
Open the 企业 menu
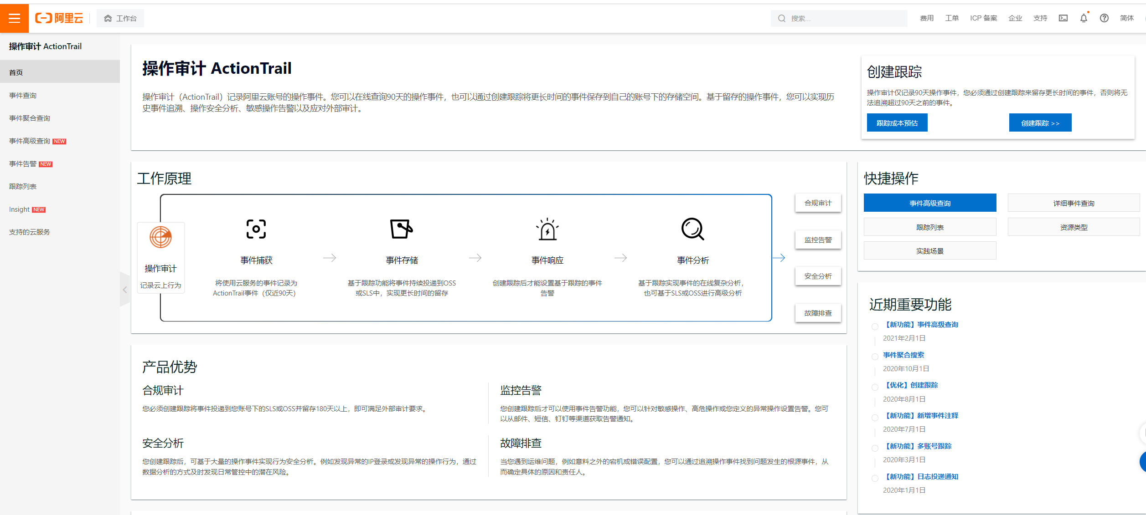1015,18
